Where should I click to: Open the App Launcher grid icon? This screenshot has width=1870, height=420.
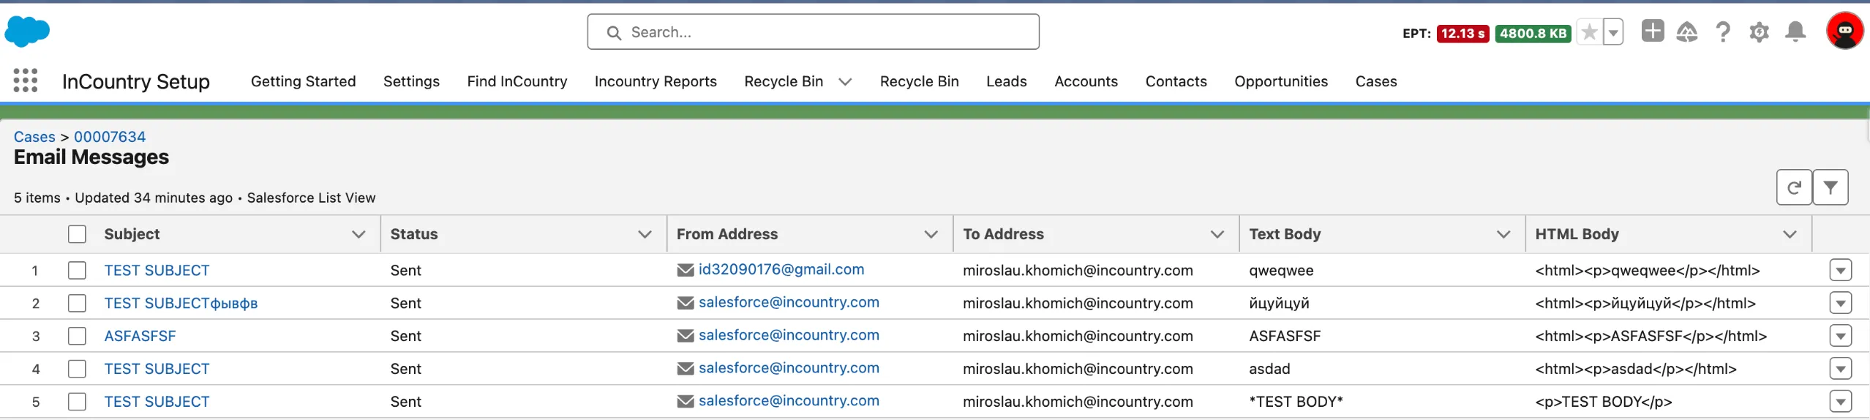coord(26,80)
